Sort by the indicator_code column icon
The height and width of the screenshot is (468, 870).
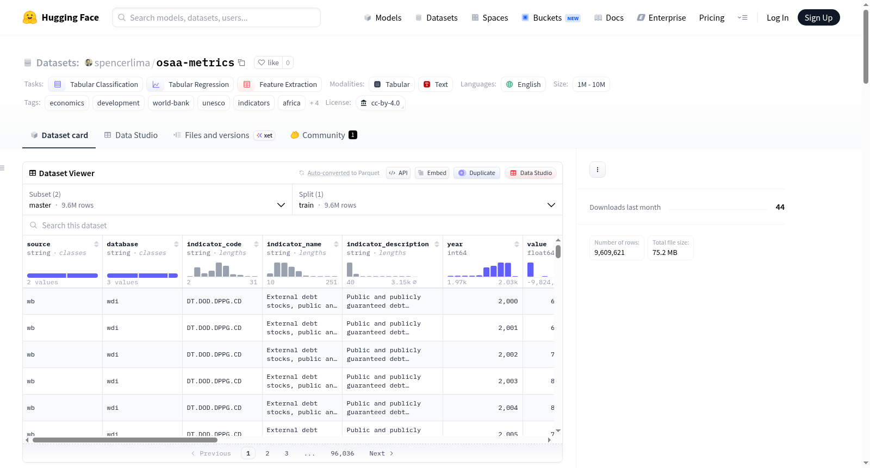pyautogui.click(x=256, y=244)
